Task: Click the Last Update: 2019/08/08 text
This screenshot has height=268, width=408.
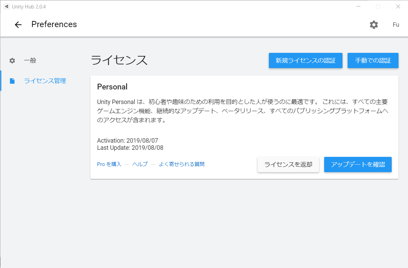Action: pyautogui.click(x=130, y=148)
